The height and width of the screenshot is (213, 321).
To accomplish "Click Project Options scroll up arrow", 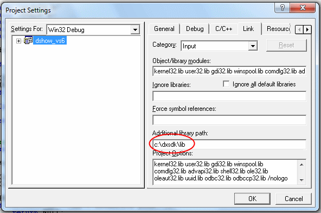I will [301, 165].
